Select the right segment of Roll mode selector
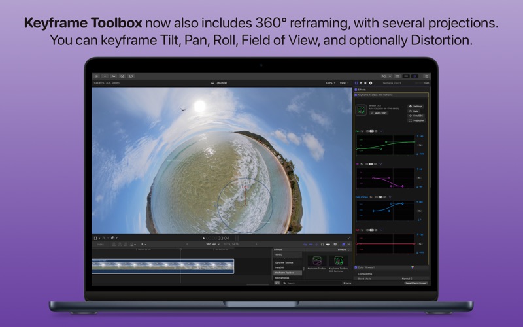The width and height of the screenshot is (523, 327). tap(376, 230)
